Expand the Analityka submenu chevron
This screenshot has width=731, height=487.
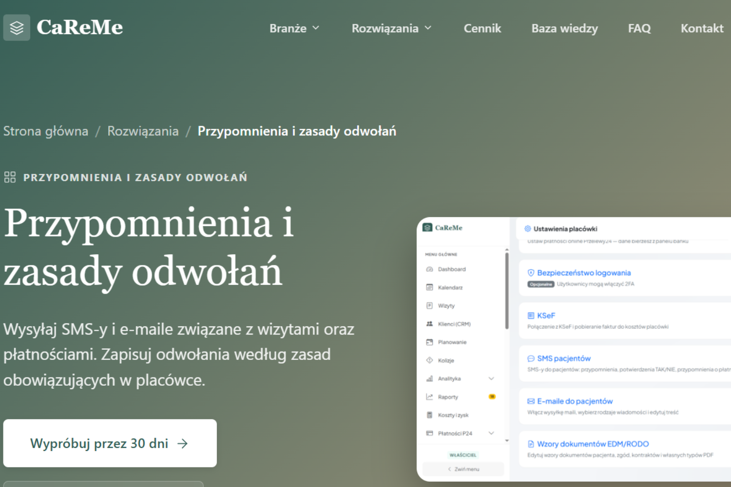point(491,378)
